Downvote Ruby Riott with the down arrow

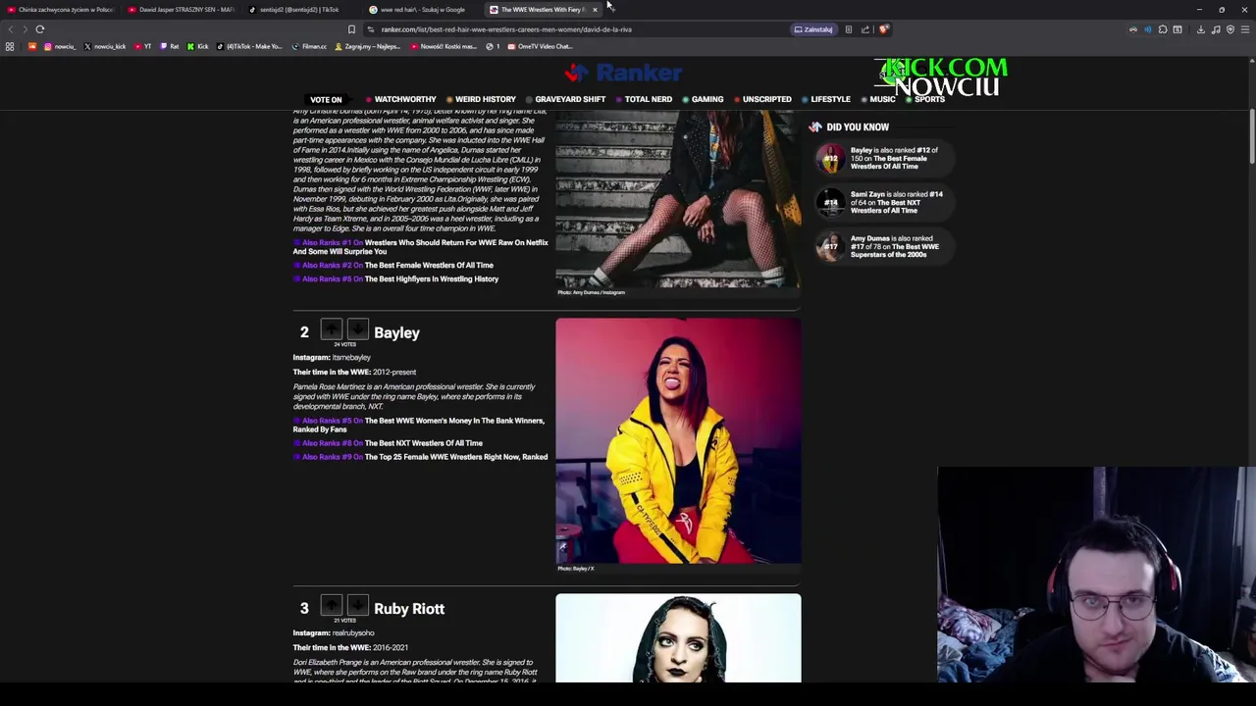click(358, 605)
